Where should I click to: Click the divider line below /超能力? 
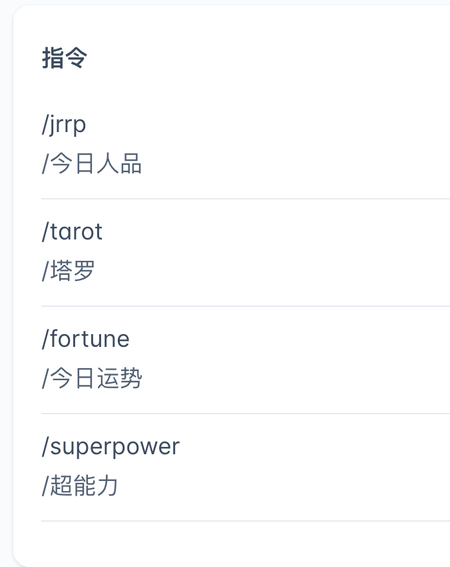coord(245,521)
